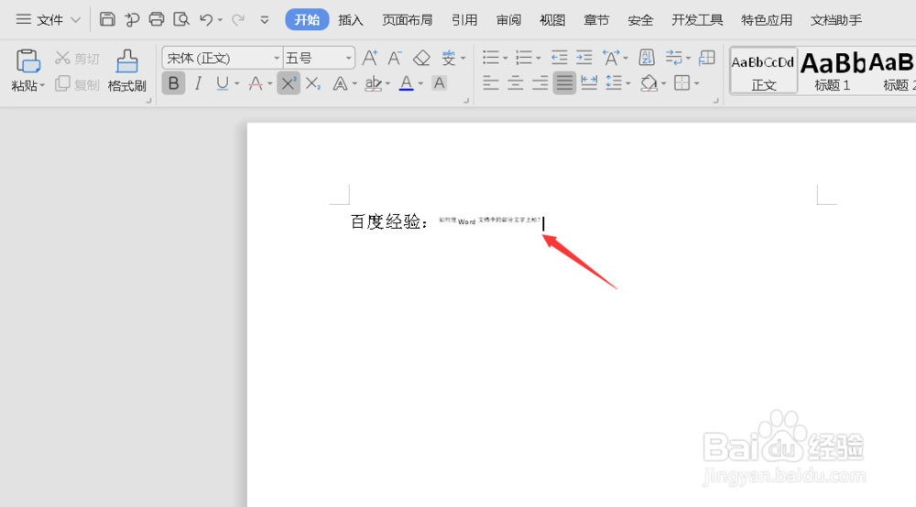Open highlight color dropdown arrow
This screenshot has height=507, width=916.
coord(387,84)
